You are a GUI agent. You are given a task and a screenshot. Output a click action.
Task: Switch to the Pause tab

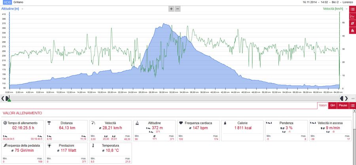click(343, 106)
